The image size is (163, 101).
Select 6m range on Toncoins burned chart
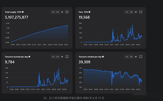tap(58, 57)
